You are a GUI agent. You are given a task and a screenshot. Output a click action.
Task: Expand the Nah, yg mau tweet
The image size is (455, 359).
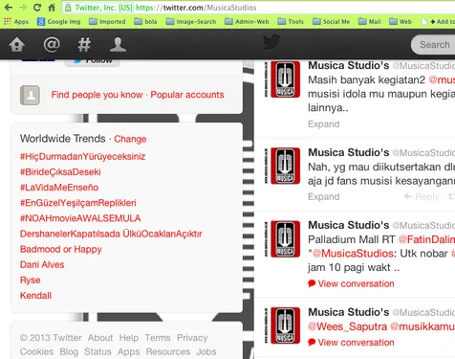pyautogui.click(x=324, y=196)
